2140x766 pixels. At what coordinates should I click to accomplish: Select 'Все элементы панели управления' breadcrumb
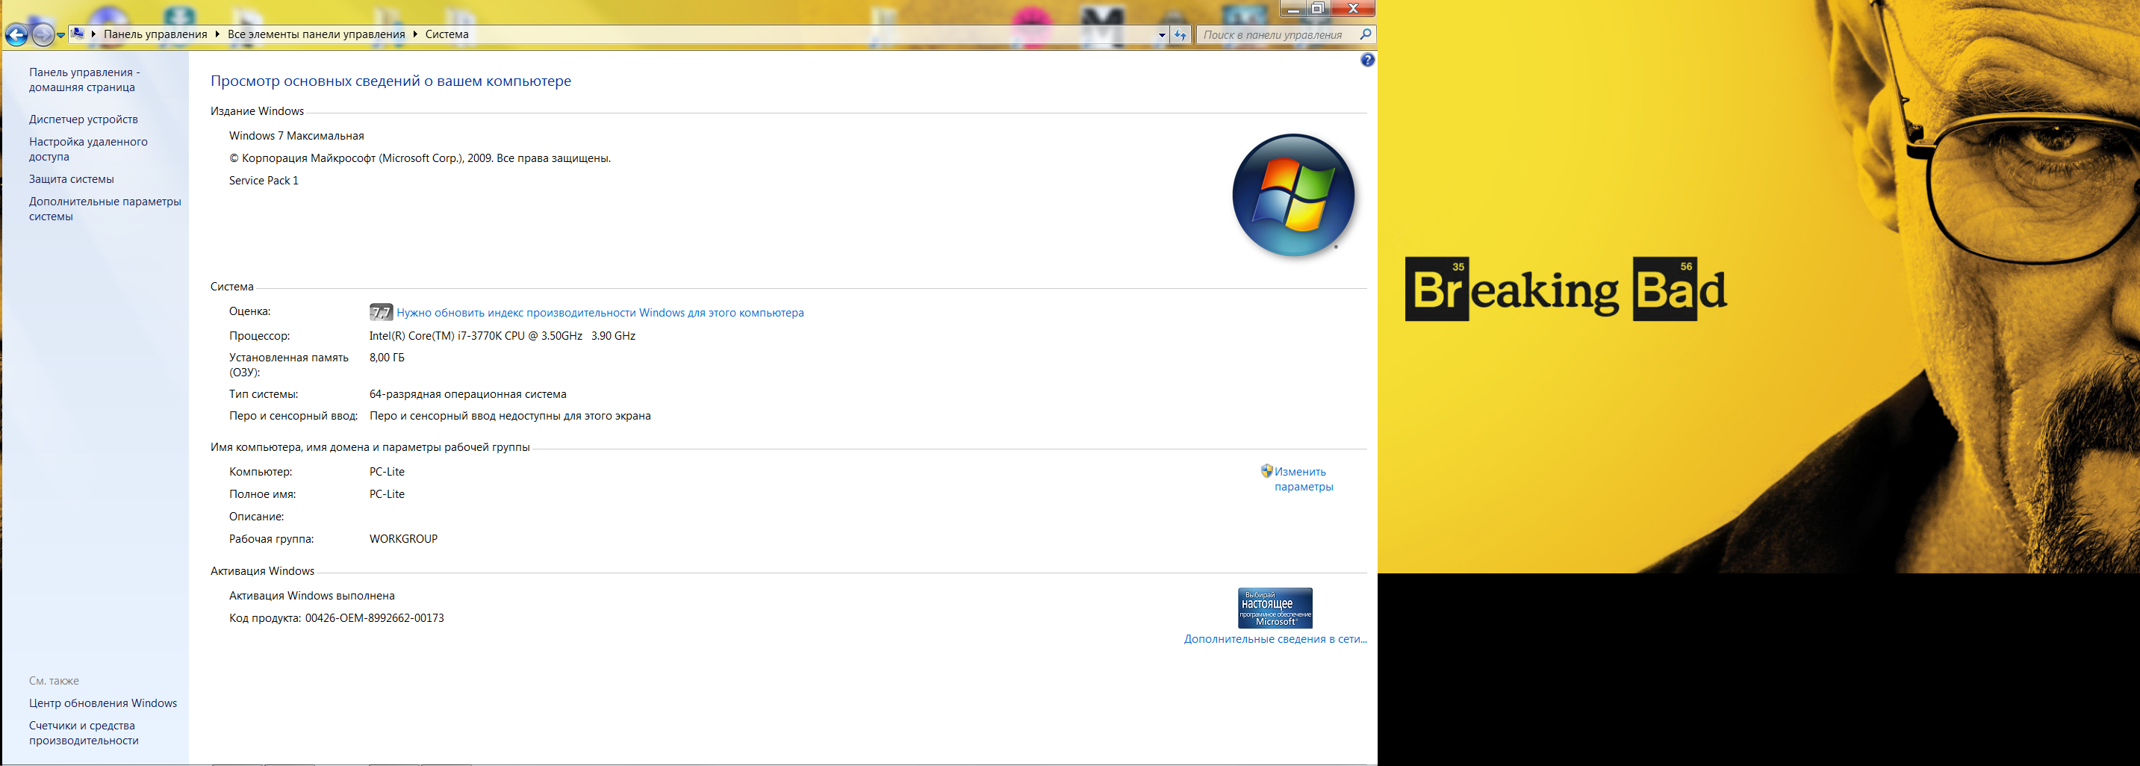tap(316, 34)
